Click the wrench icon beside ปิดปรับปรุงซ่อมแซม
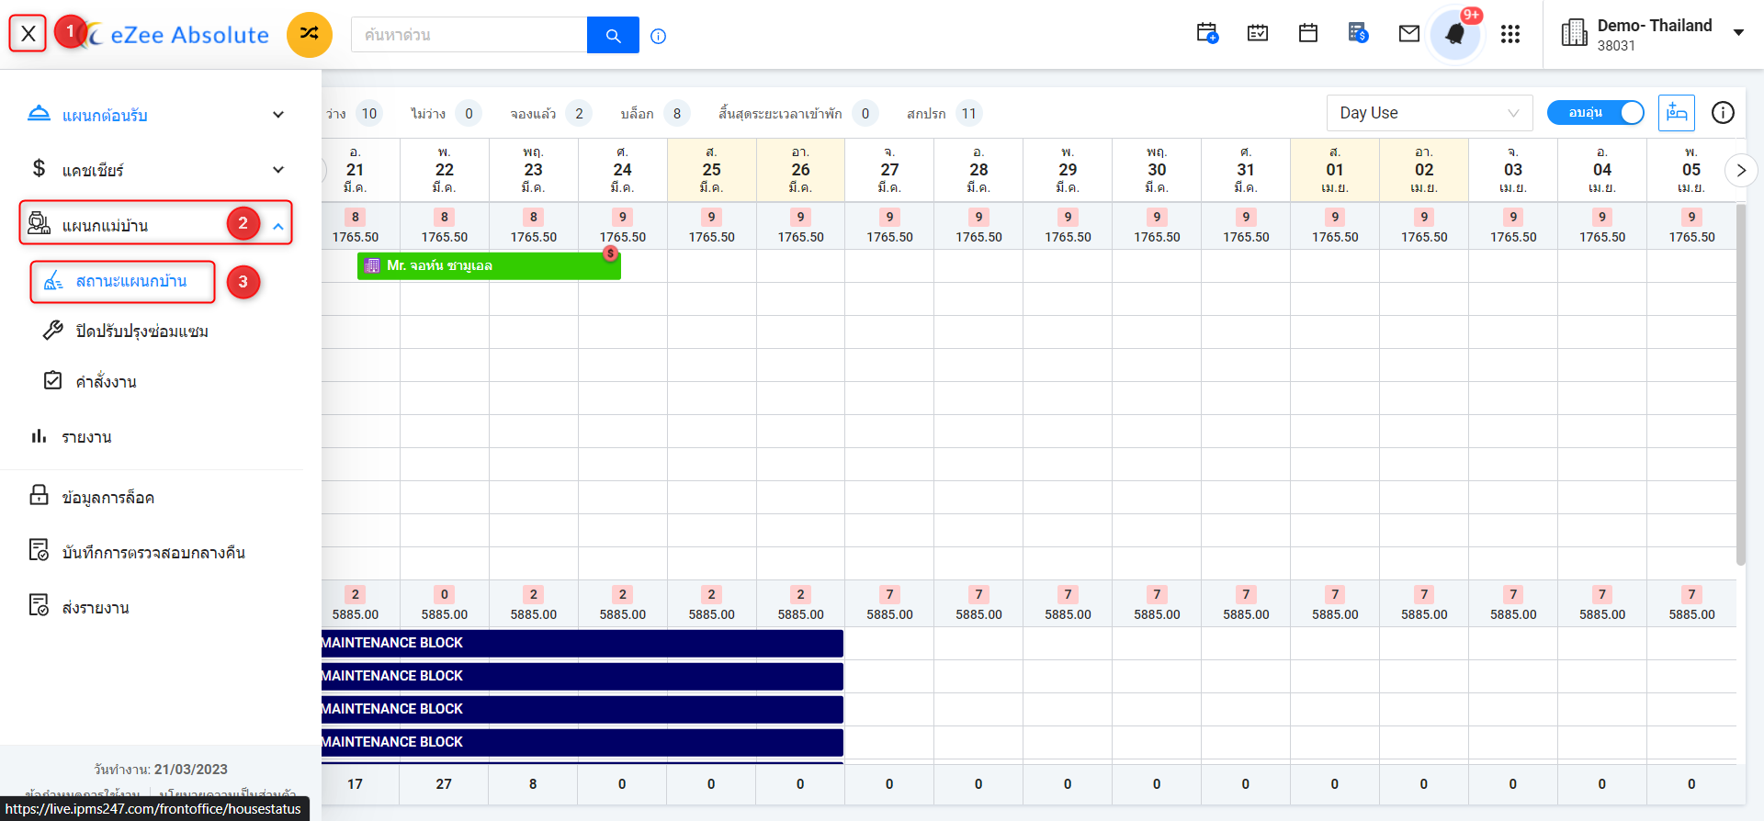Screen dimensions: 1764x821 tap(53, 330)
